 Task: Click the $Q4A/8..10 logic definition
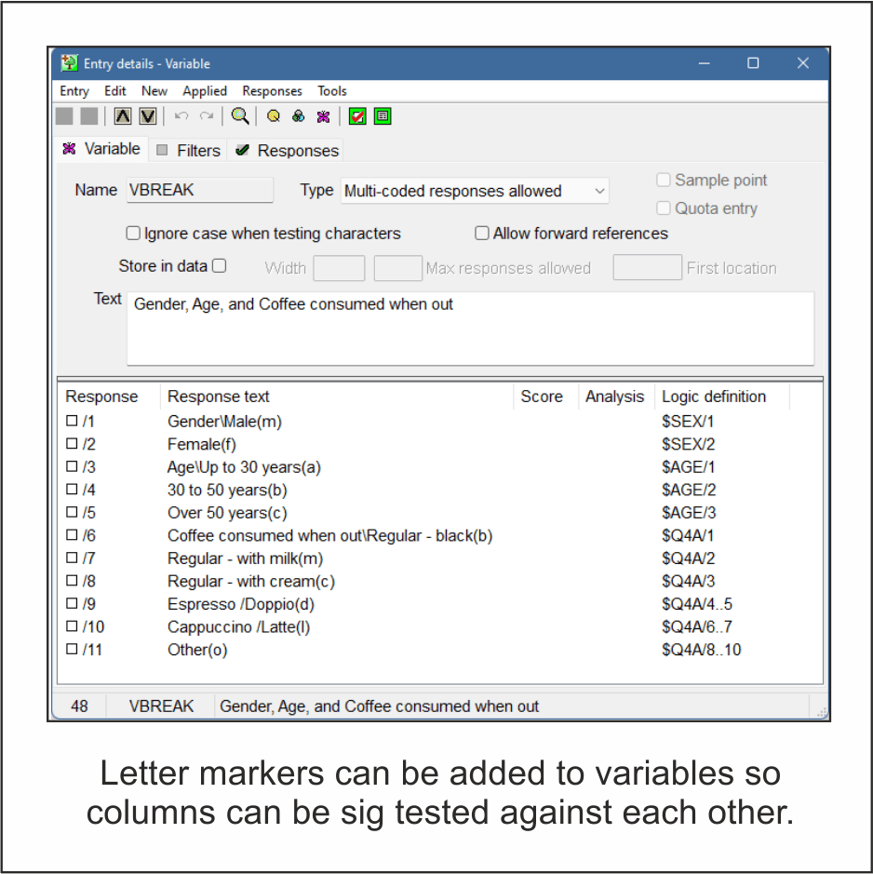(x=702, y=650)
